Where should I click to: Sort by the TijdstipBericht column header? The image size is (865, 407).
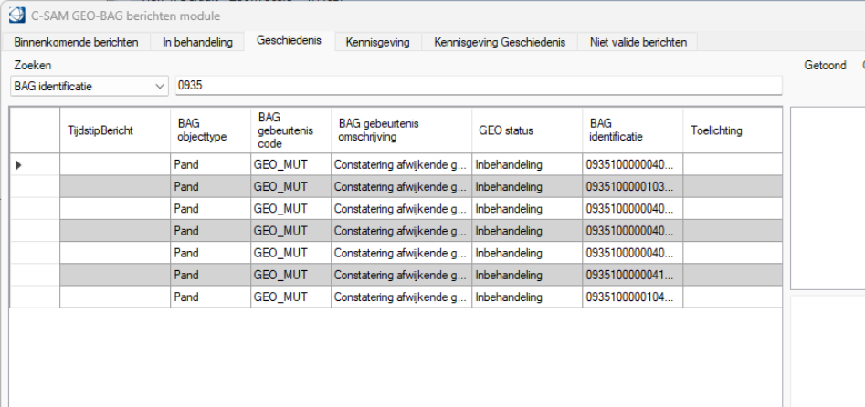coord(115,130)
